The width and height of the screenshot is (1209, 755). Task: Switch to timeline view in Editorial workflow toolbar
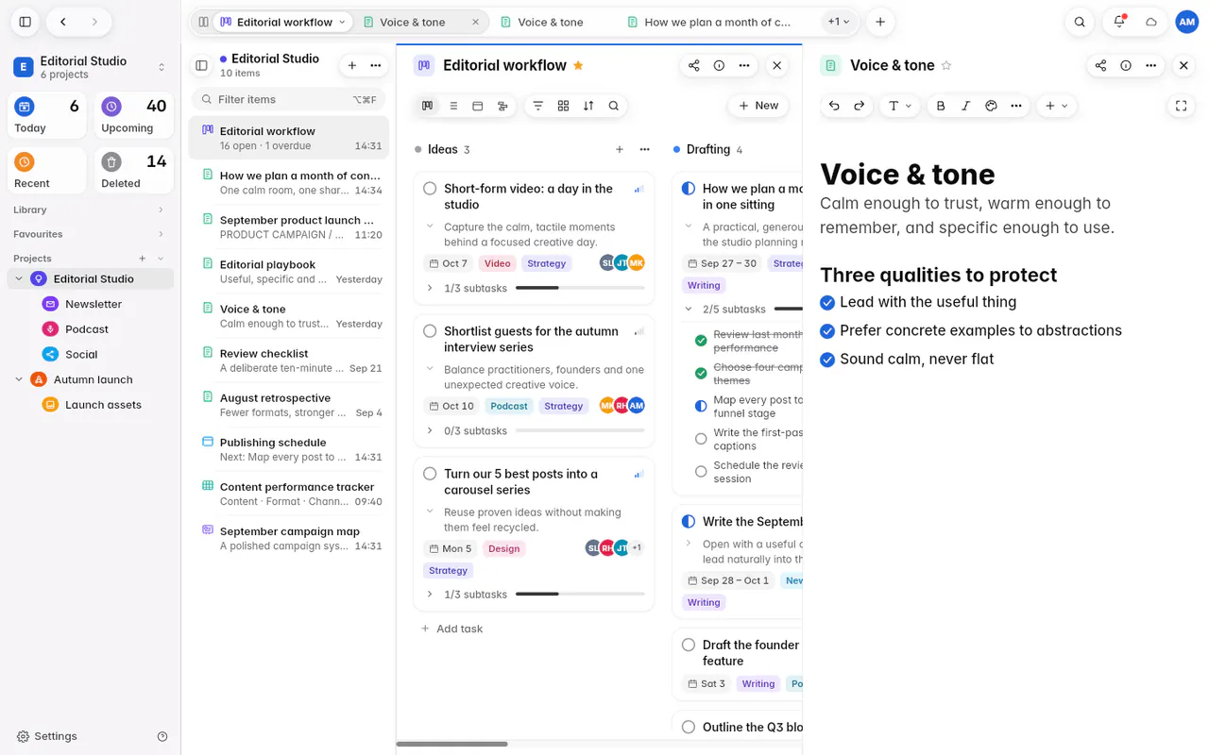point(503,106)
